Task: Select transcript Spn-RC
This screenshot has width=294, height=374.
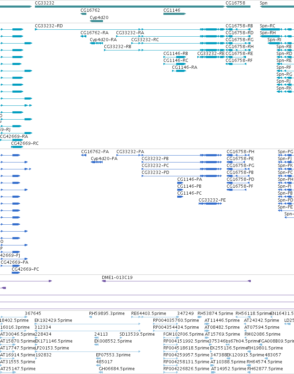Action: pyautogui.click(x=267, y=26)
